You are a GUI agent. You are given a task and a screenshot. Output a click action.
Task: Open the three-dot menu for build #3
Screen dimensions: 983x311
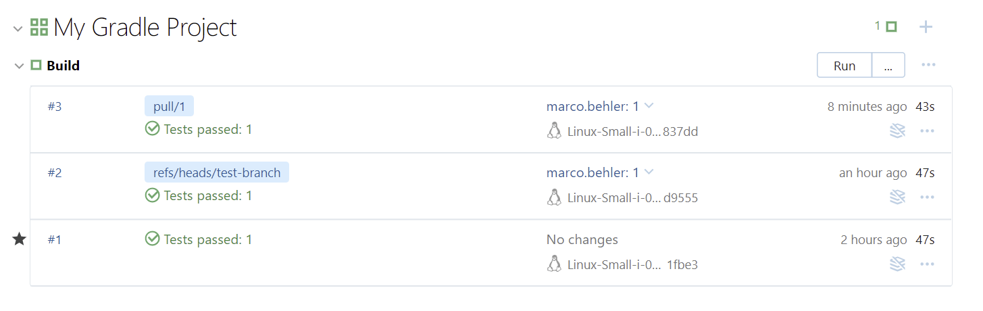point(927,130)
